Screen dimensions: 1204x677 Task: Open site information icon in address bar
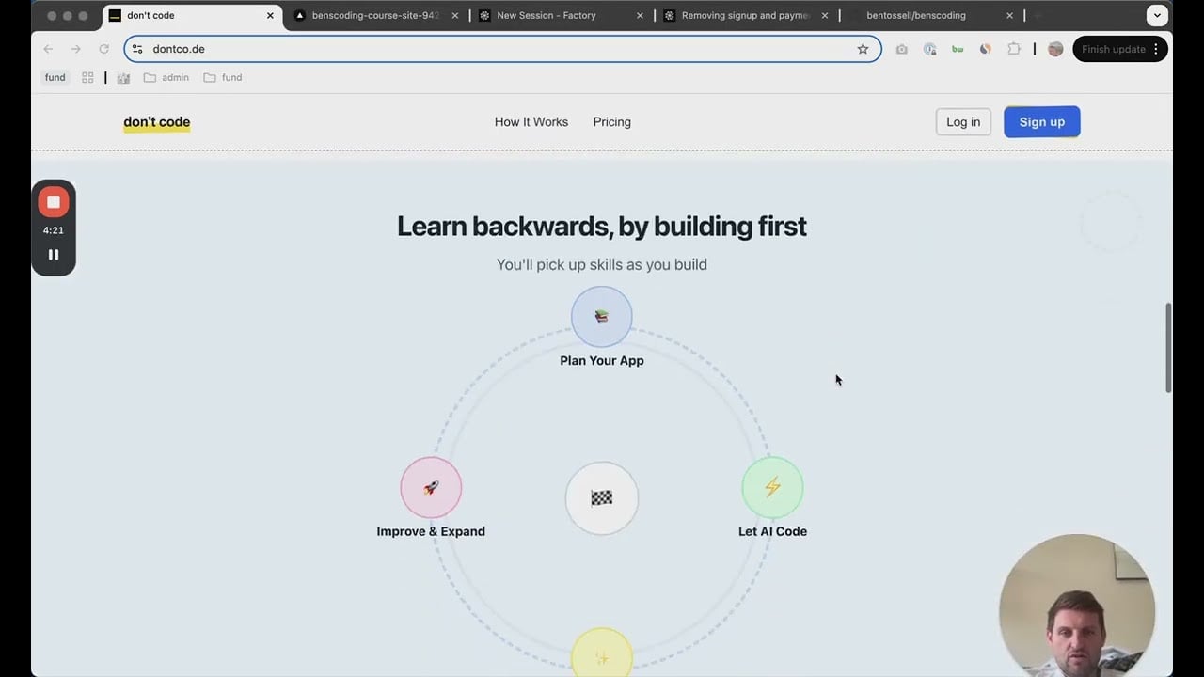(x=137, y=49)
